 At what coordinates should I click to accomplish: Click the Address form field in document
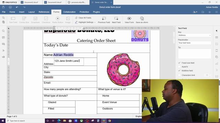coord(69,61)
